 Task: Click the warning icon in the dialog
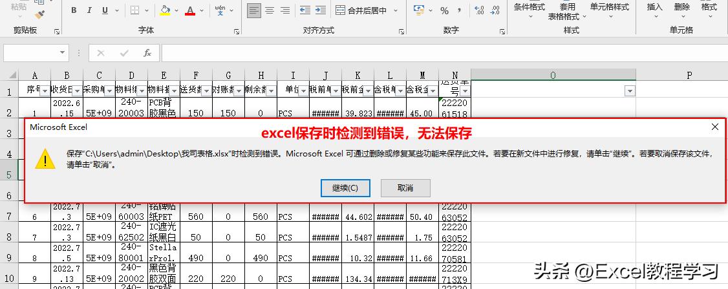tap(45, 159)
